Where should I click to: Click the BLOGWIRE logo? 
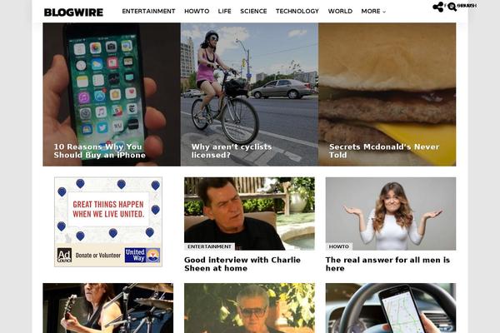[x=73, y=12]
